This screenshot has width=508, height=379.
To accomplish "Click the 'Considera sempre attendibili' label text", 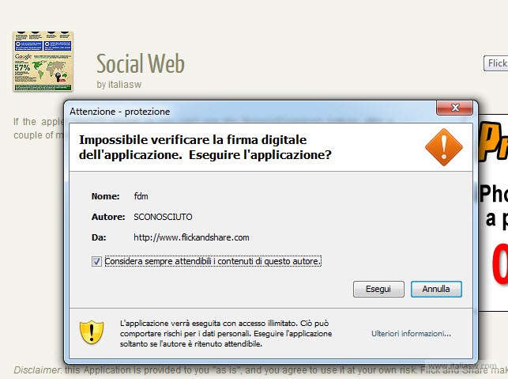I will [213, 261].
